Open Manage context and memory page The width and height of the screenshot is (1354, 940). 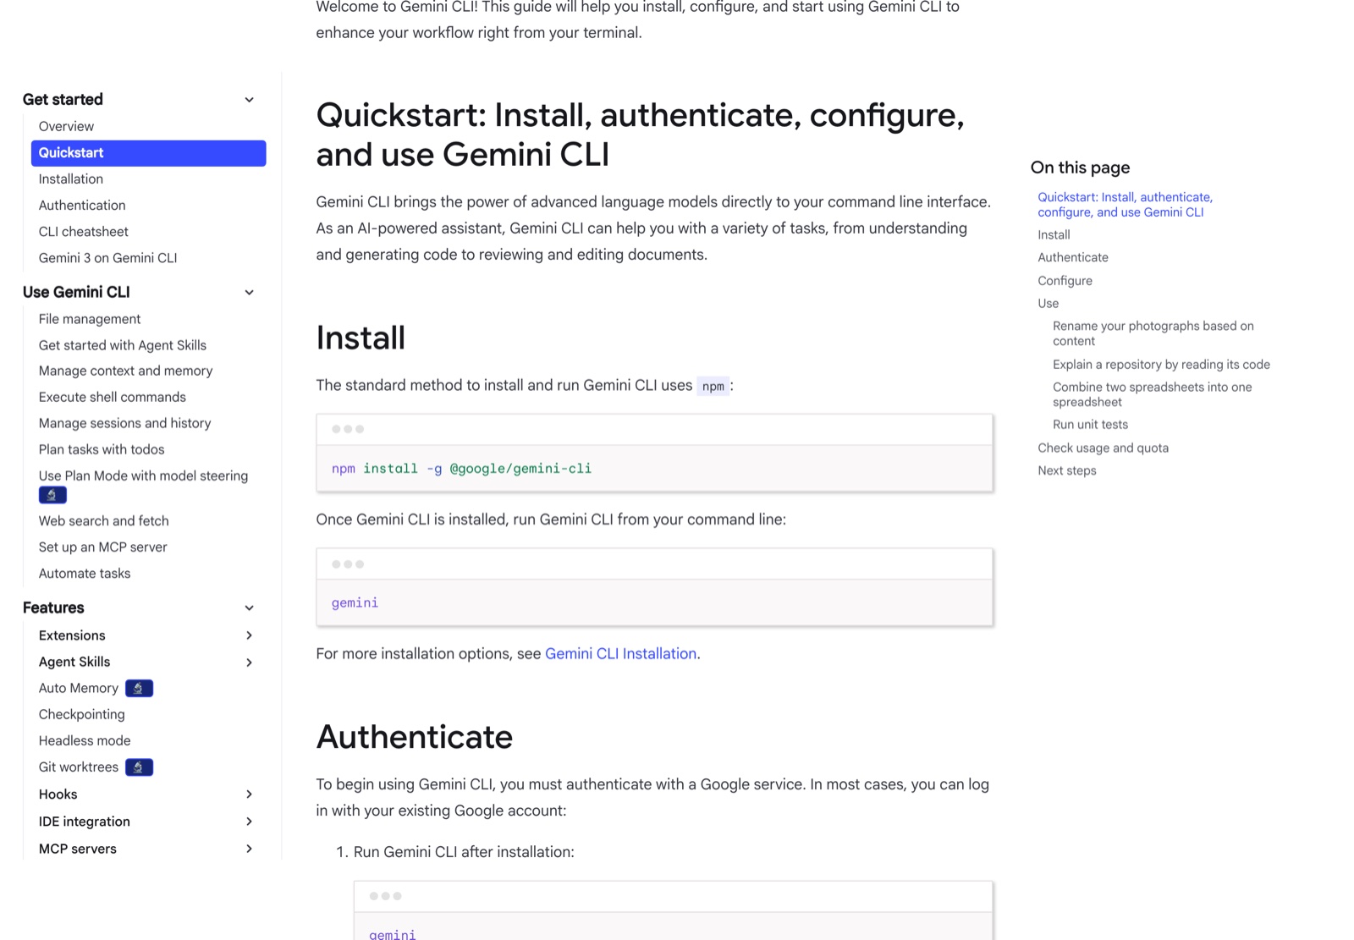click(x=125, y=371)
